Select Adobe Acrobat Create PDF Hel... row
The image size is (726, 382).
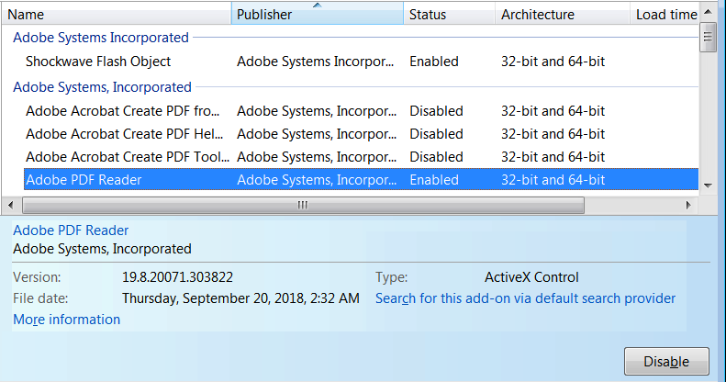tap(123, 134)
